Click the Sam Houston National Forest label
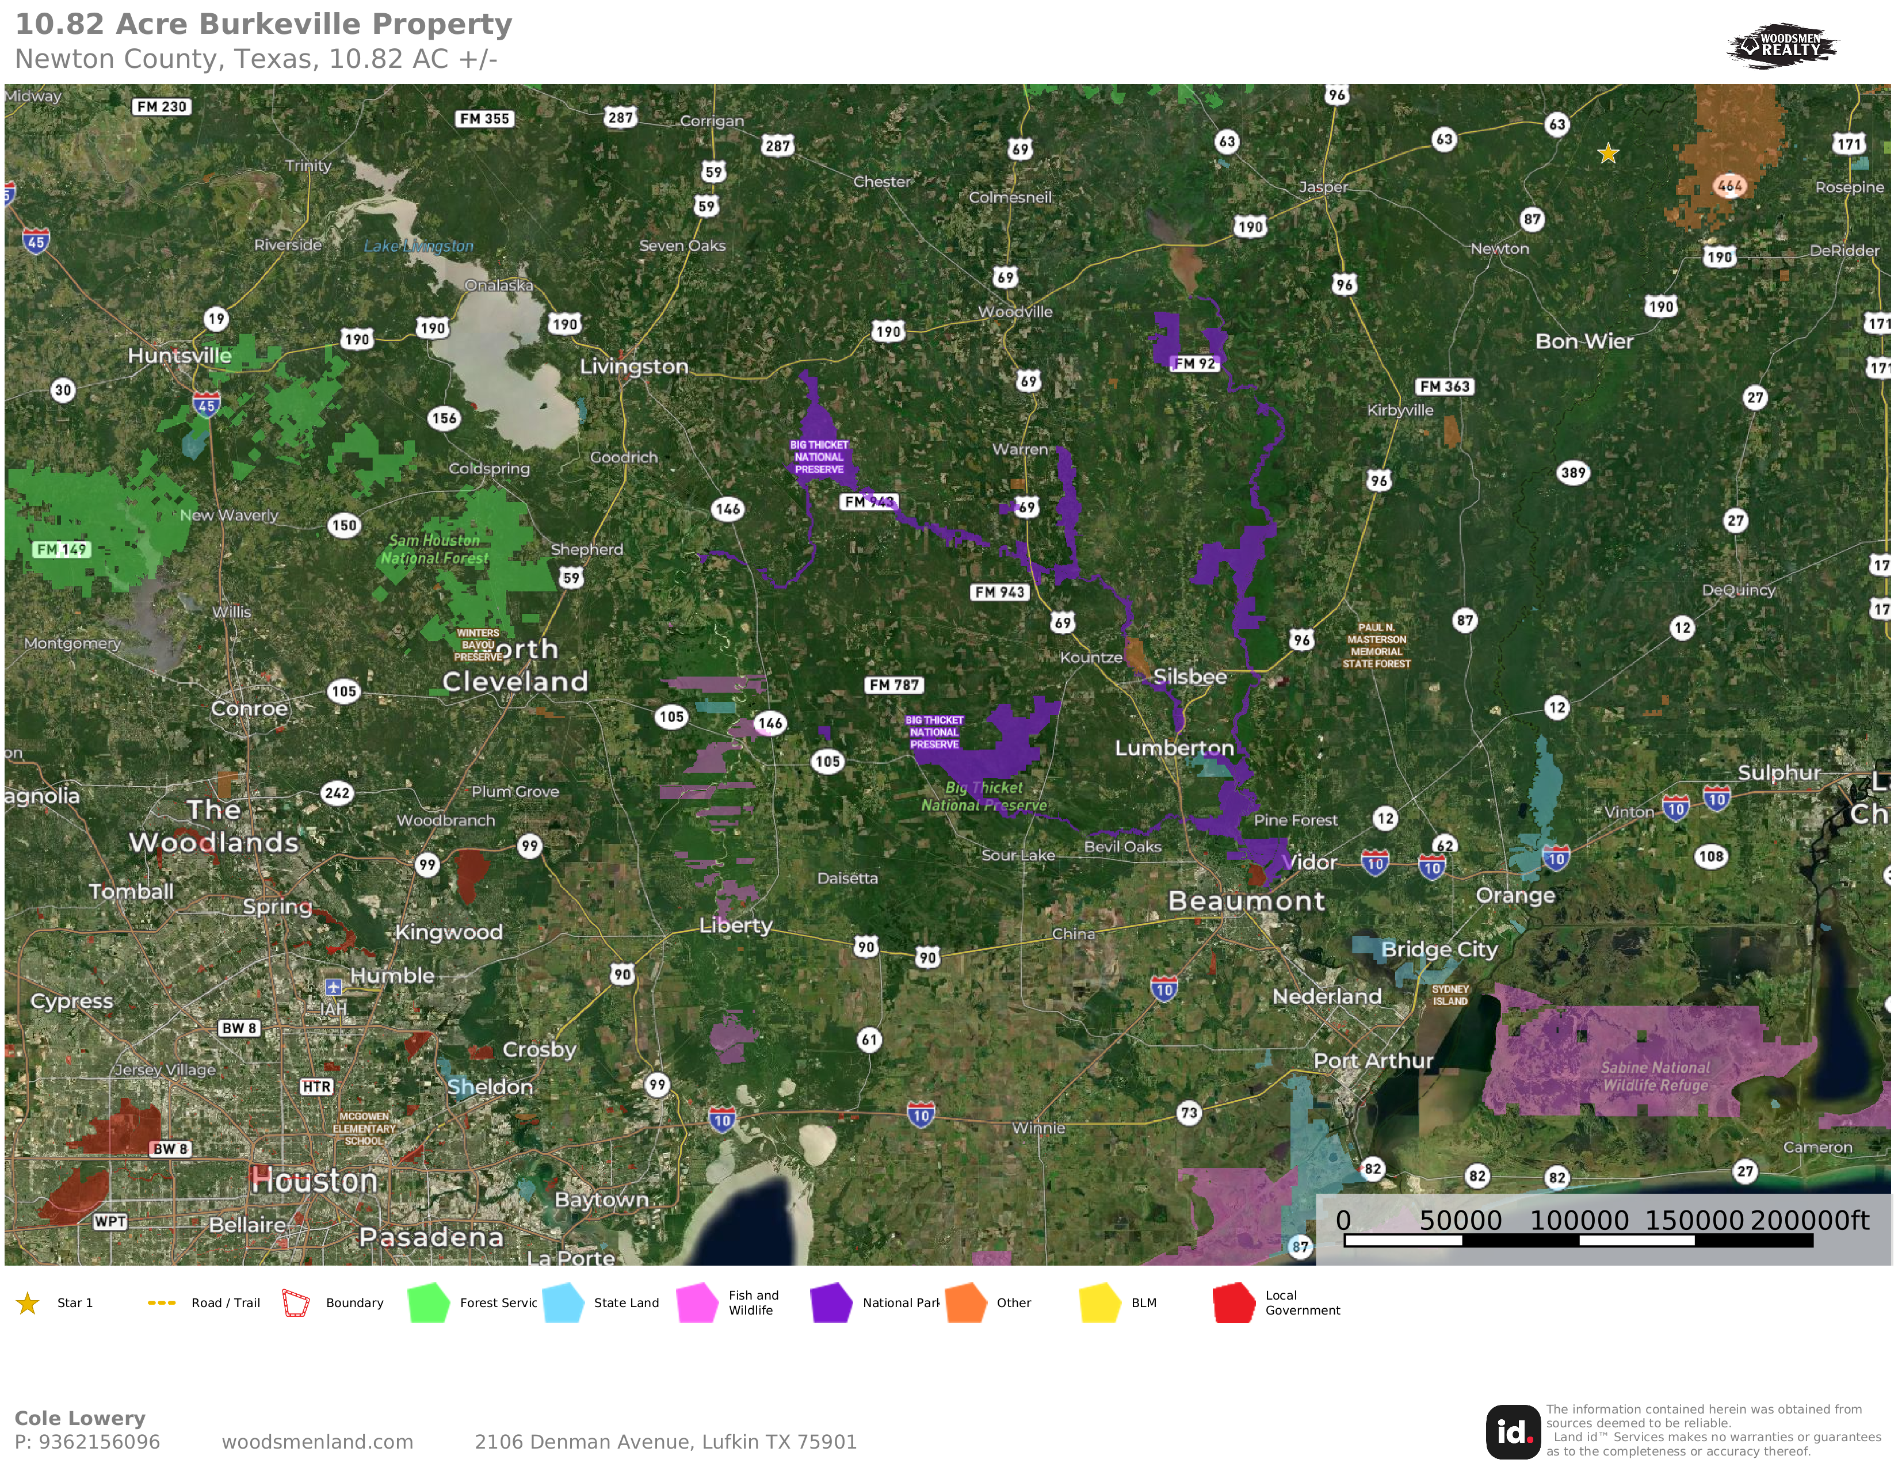The width and height of the screenshot is (1898, 1467). pos(434,549)
